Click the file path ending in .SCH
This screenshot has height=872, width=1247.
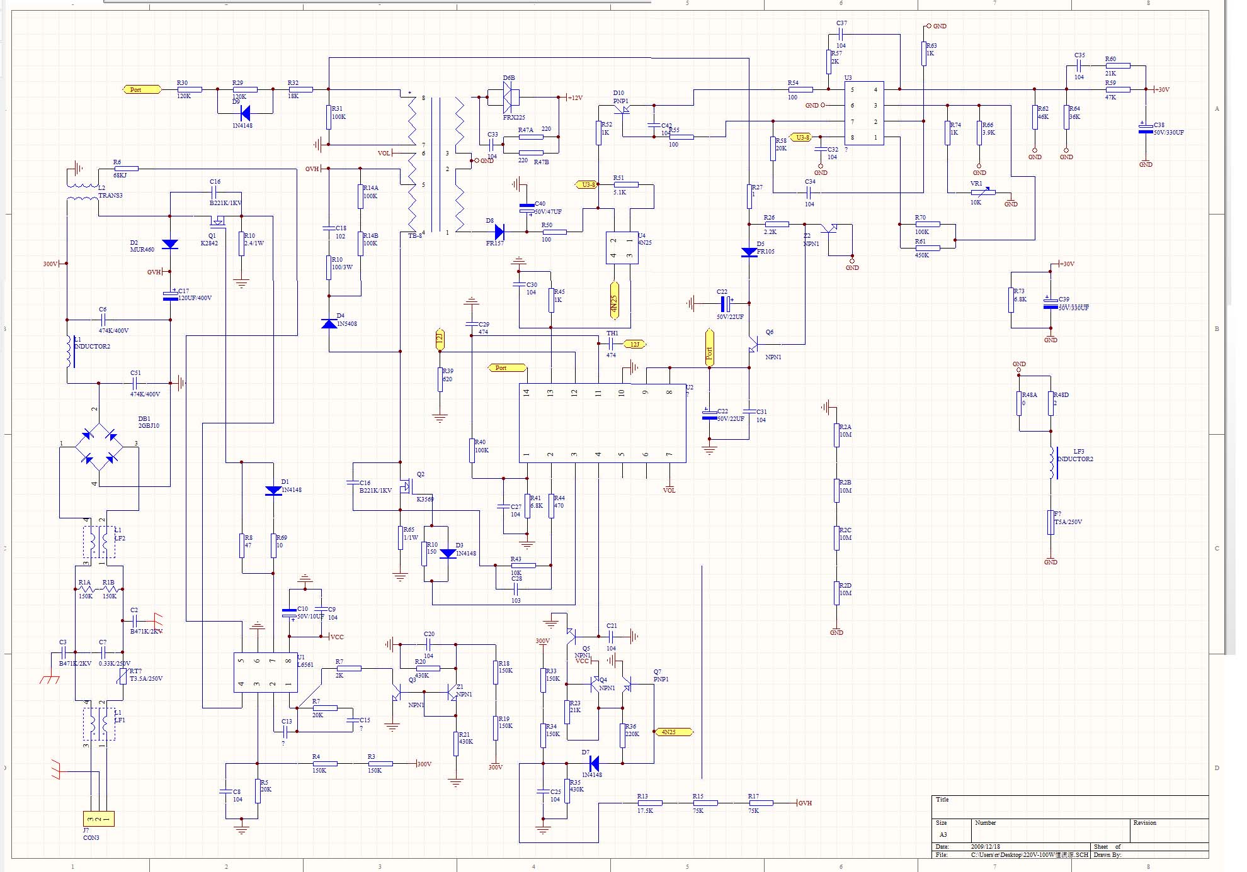1030,855
